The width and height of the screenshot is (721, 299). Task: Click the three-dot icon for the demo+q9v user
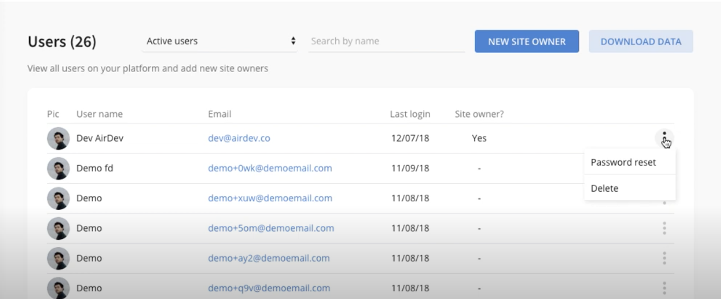coord(664,288)
